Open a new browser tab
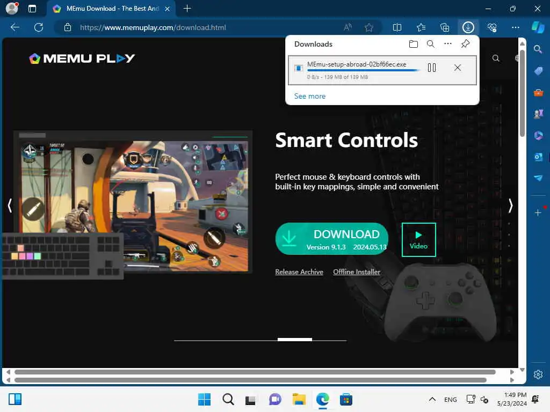550x412 pixels. (x=187, y=9)
